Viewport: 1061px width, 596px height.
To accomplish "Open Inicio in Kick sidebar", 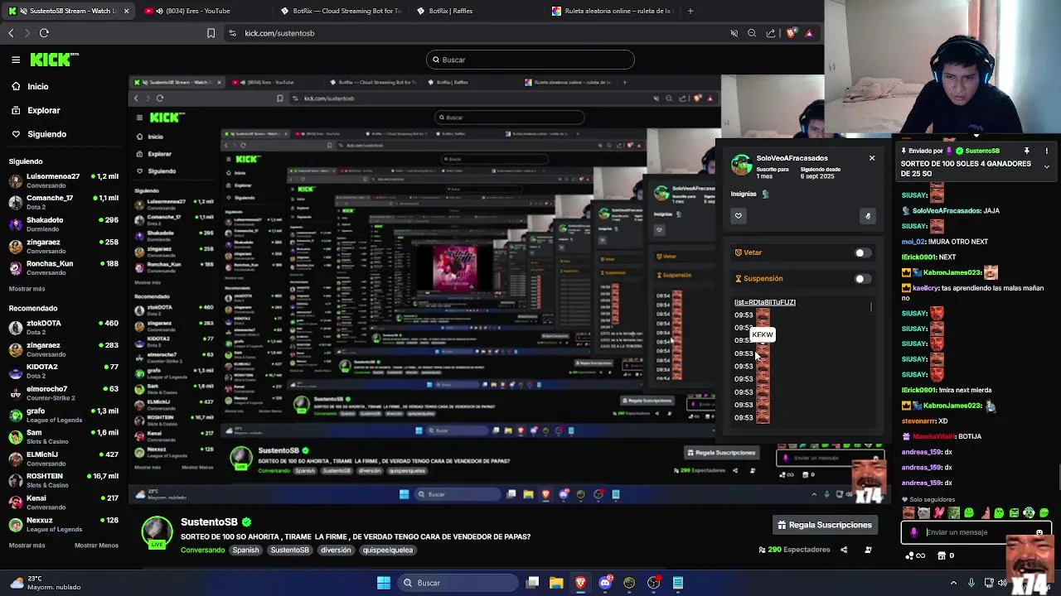I will pos(29,86).
